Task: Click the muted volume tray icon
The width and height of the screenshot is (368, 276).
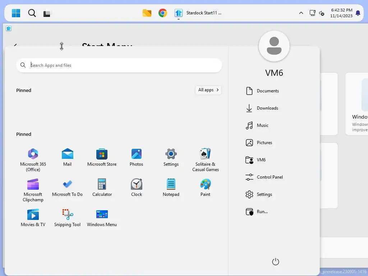Action: click(x=322, y=13)
